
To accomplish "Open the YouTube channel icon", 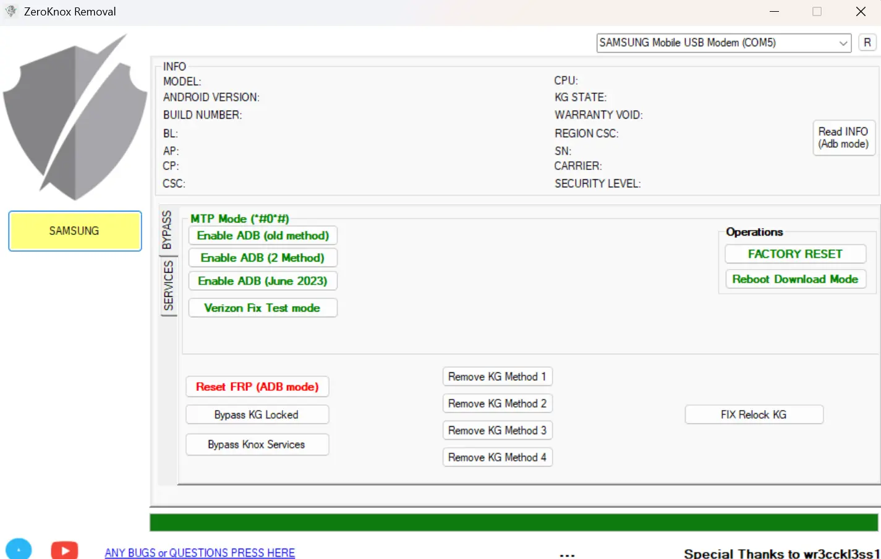I will (x=64, y=550).
